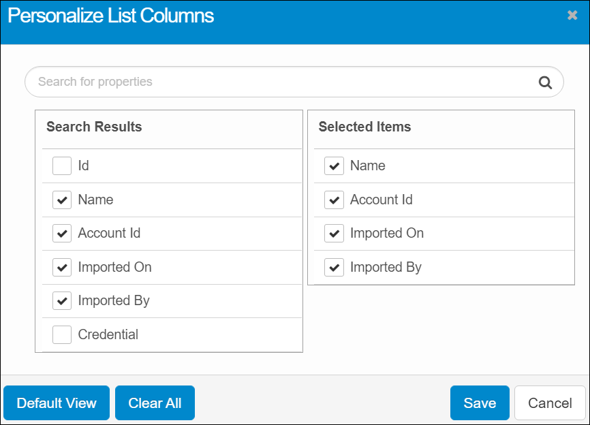
Task: Uncheck Name in Search Results
Action: click(x=62, y=200)
